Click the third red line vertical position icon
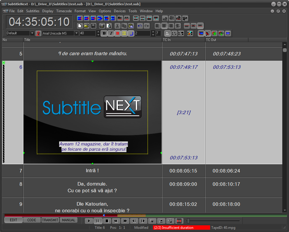 tap(200, 26)
